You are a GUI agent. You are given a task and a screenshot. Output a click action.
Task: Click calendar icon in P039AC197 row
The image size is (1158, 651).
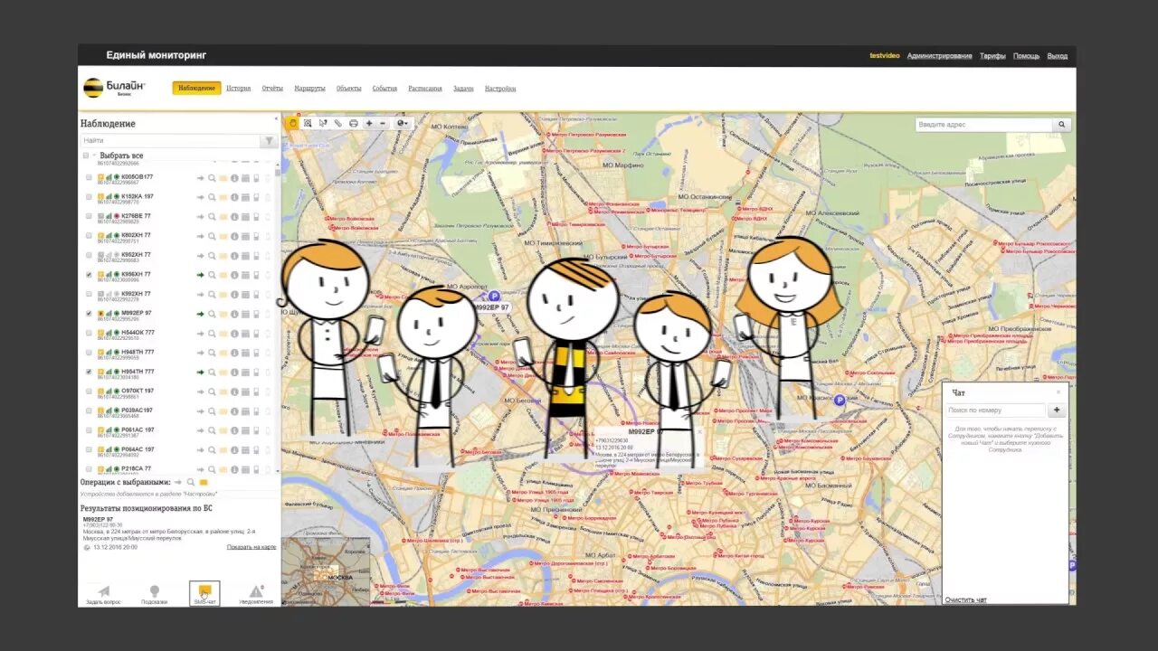click(245, 411)
